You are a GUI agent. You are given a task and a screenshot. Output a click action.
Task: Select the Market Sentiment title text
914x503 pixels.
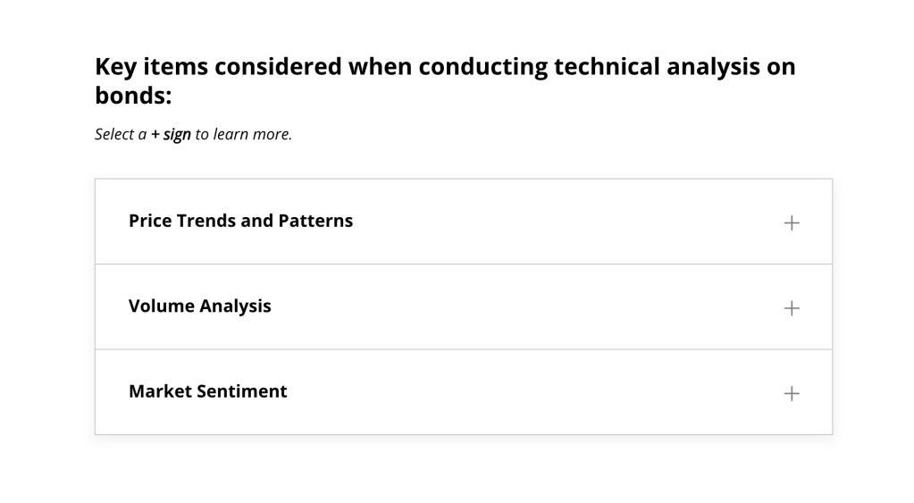[x=208, y=391]
